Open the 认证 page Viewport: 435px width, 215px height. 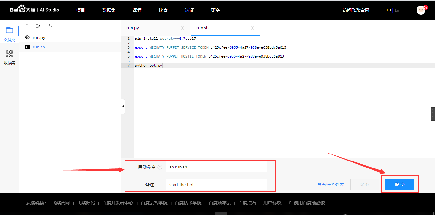[189, 10]
